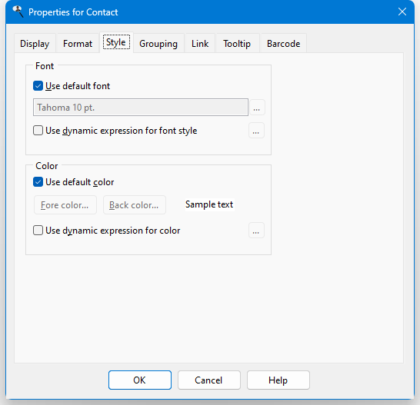
Task: Enable dynamic expression for color
Action: [38, 231]
